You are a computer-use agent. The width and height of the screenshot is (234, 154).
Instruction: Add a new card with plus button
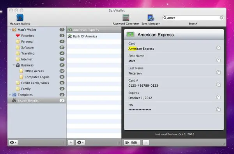point(71,142)
